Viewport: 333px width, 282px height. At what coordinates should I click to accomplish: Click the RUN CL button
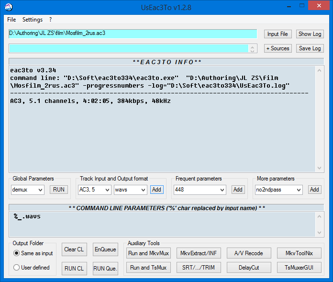point(74,269)
